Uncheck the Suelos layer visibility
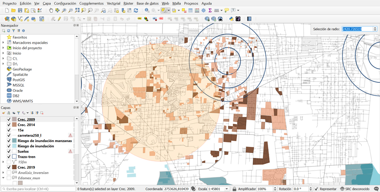 [x=9, y=152]
